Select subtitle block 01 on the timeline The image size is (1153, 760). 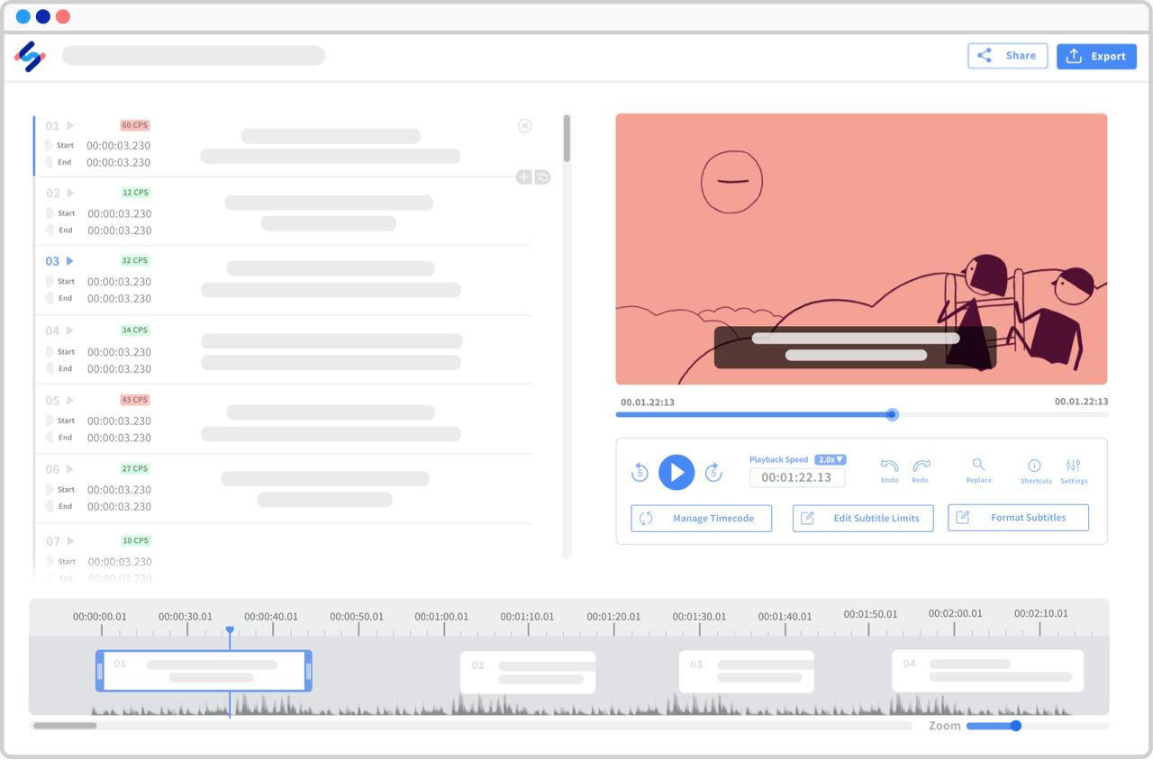click(204, 671)
